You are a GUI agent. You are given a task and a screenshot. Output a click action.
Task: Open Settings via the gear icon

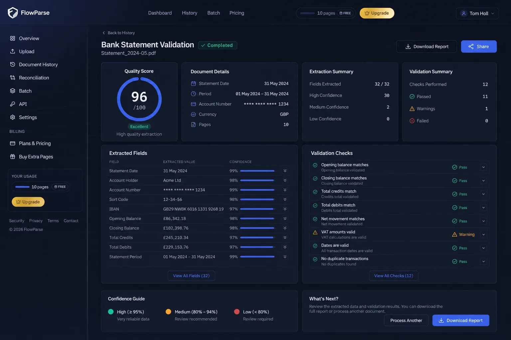coord(13,117)
